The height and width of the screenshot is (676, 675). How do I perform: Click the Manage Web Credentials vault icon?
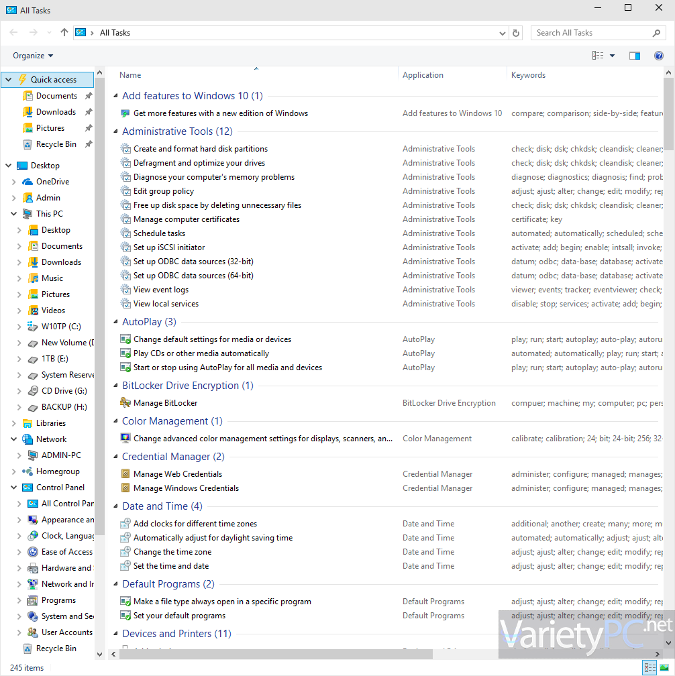coord(125,473)
